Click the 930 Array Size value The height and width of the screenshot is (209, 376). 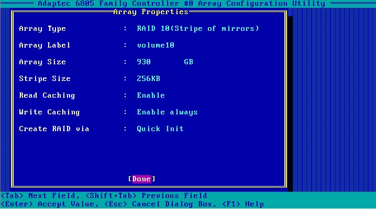[x=144, y=62]
